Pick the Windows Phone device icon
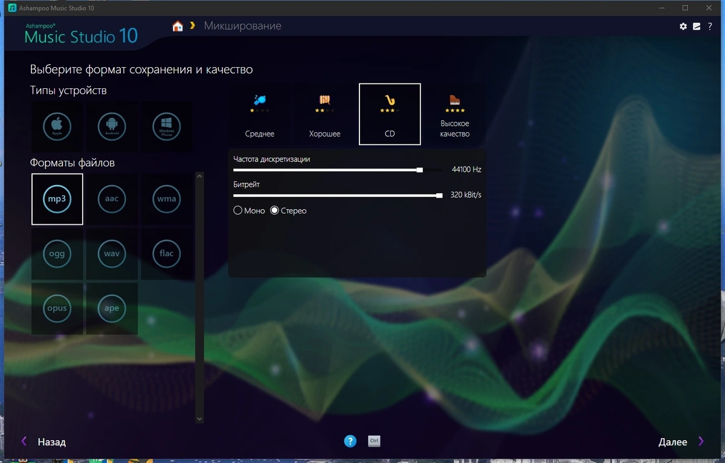Image resolution: width=725 pixels, height=463 pixels. click(167, 127)
